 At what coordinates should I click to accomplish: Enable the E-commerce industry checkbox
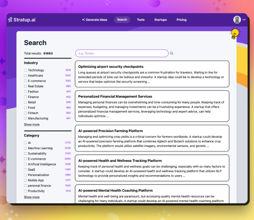[26, 81]
